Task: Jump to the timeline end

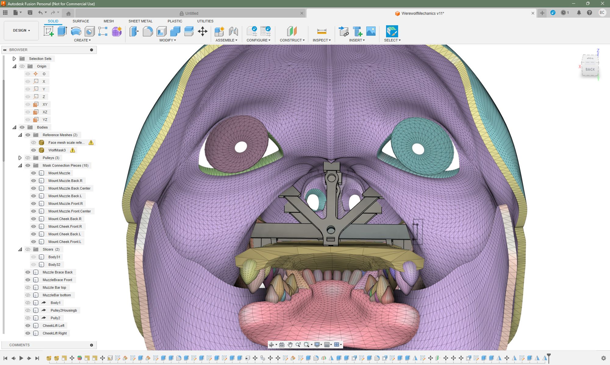Action: [37, 358]
